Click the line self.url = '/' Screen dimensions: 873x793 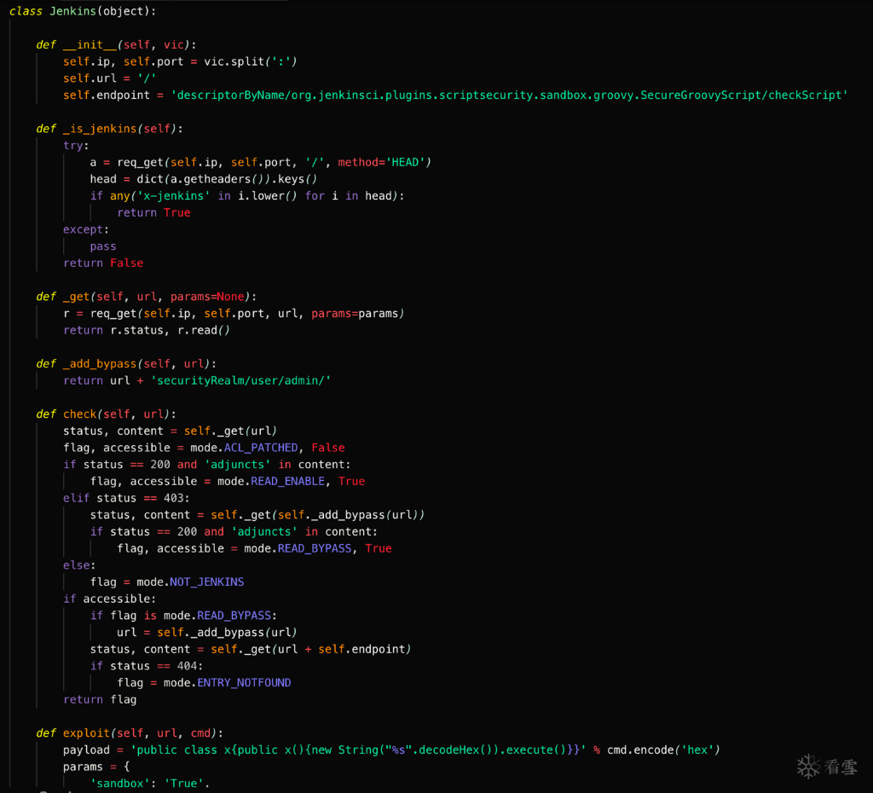coord(109,78)
